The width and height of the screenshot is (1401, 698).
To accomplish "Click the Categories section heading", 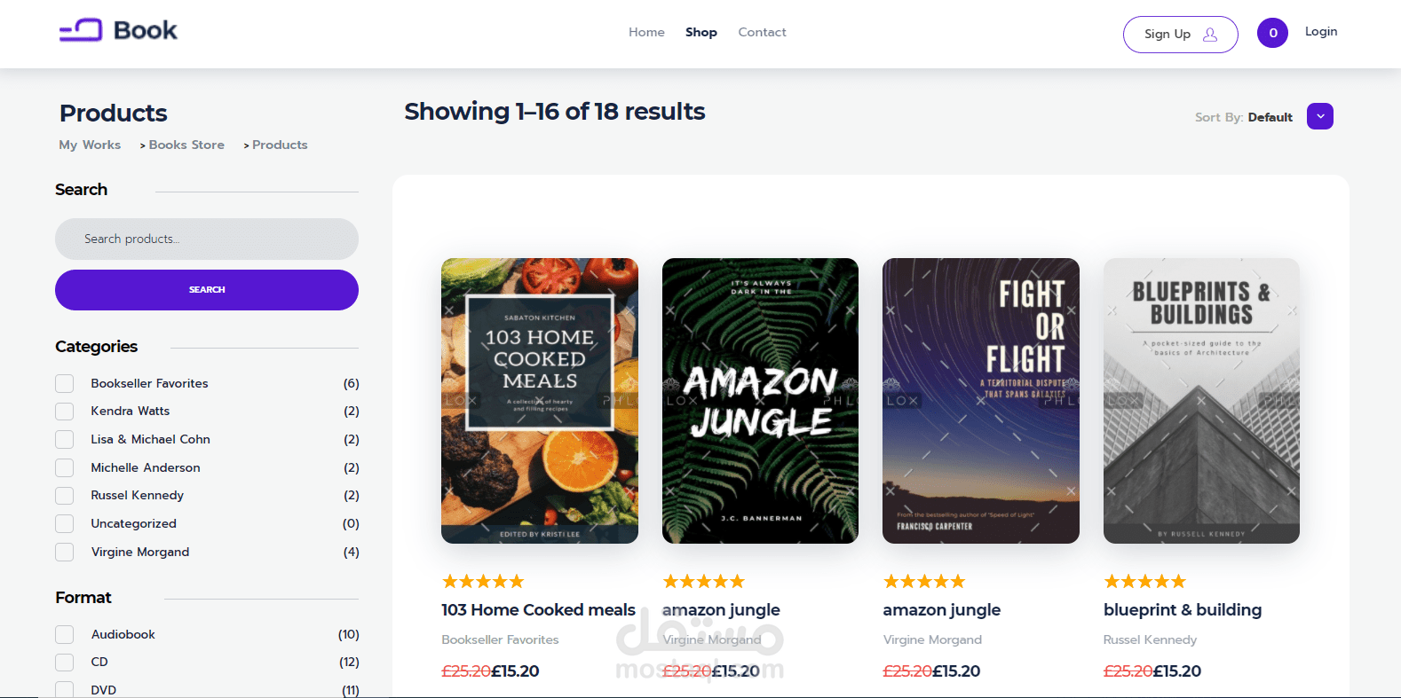I will pyautogui.click(x=97, y=347).
